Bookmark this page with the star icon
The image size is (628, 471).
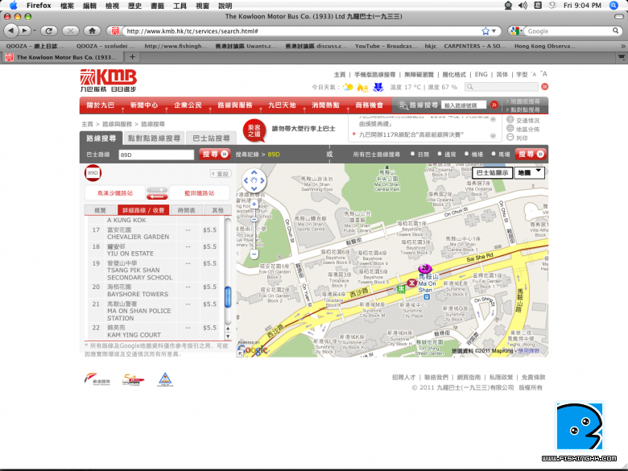pyautogui.click(x=485, y=31)
